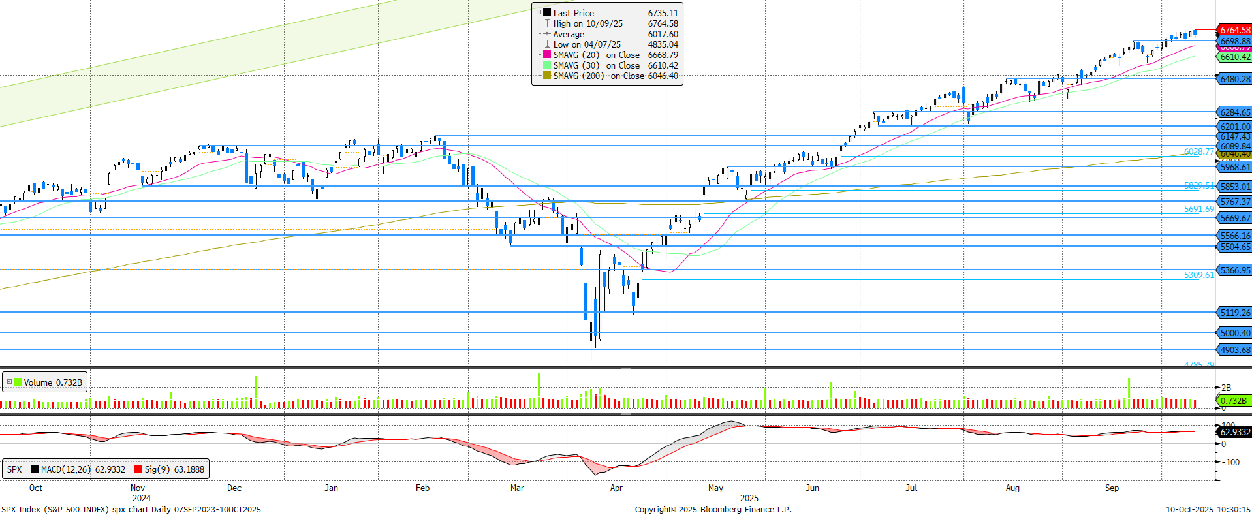Select the 5000.40 support level label

[x=1234, y=333]
